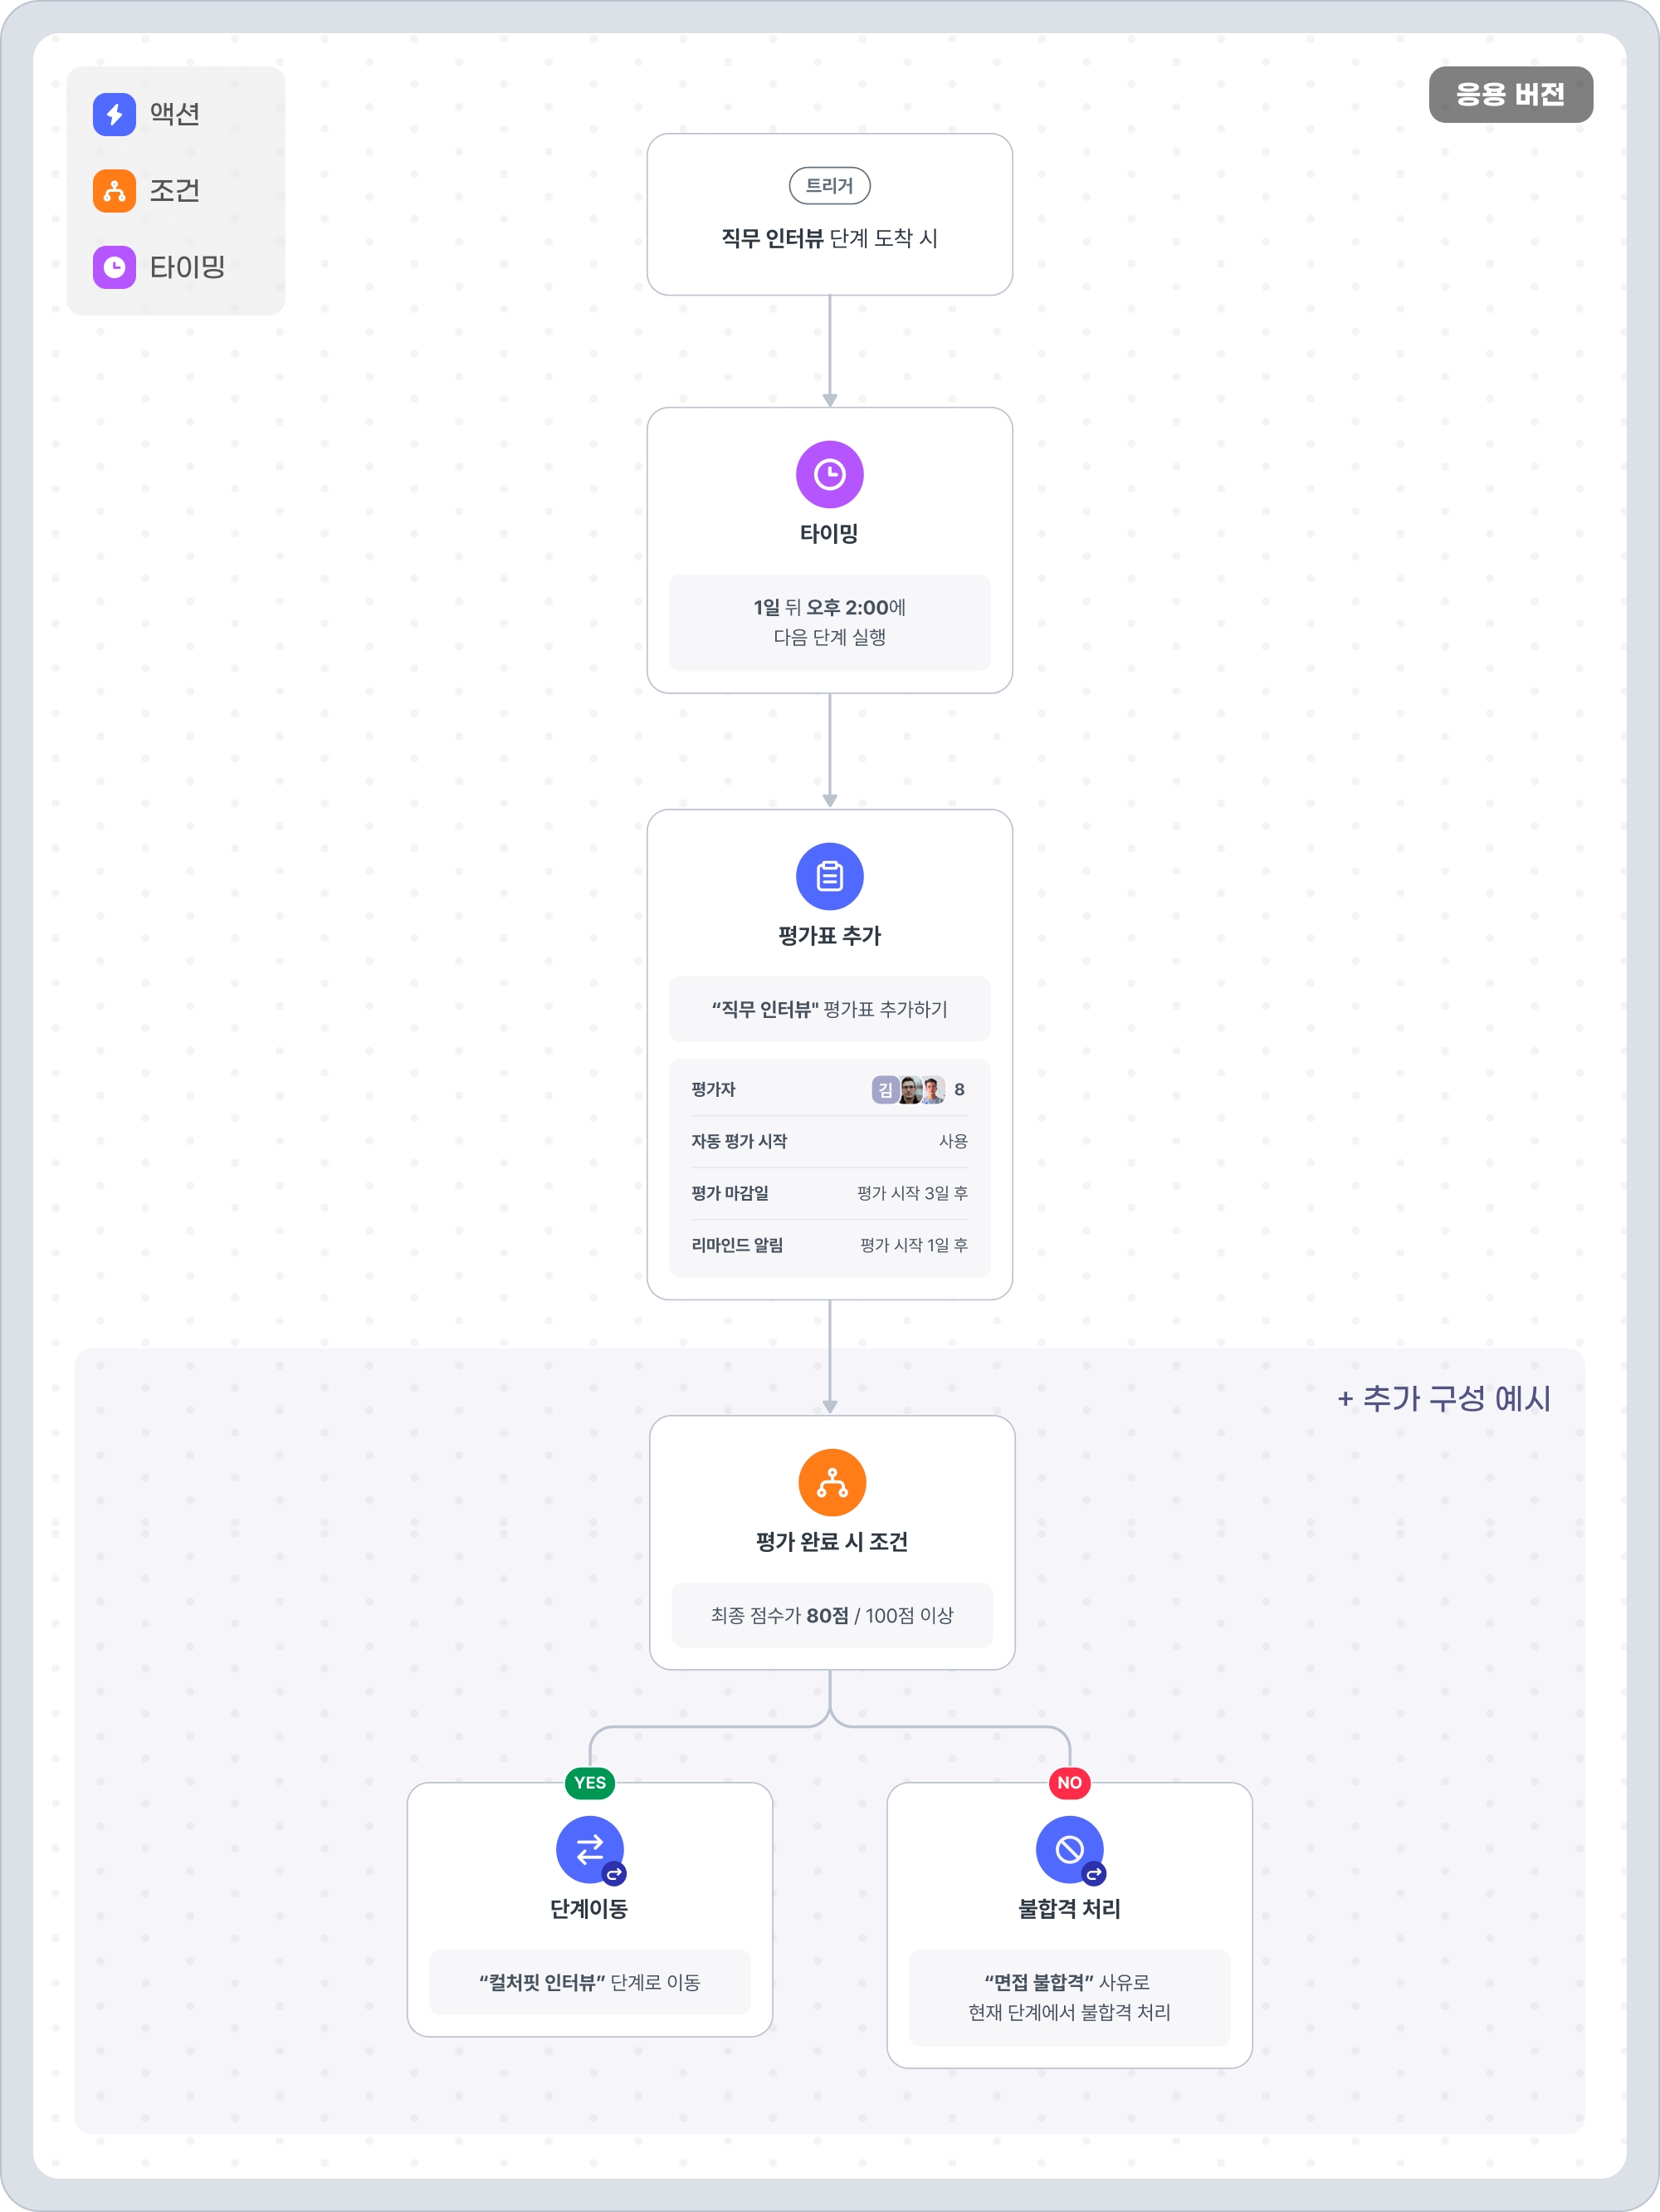
Task: Click the 불합격 처리 prohibition icon
Action: pyautogui.click(x=1069, y=1849)
